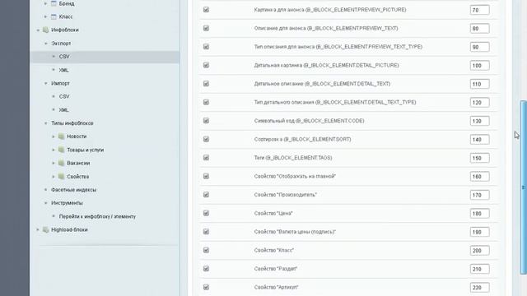Screen dimensions: 527x296
Task: Toggle the Свойство Раздел checkbox
Action: click(206, 269)
